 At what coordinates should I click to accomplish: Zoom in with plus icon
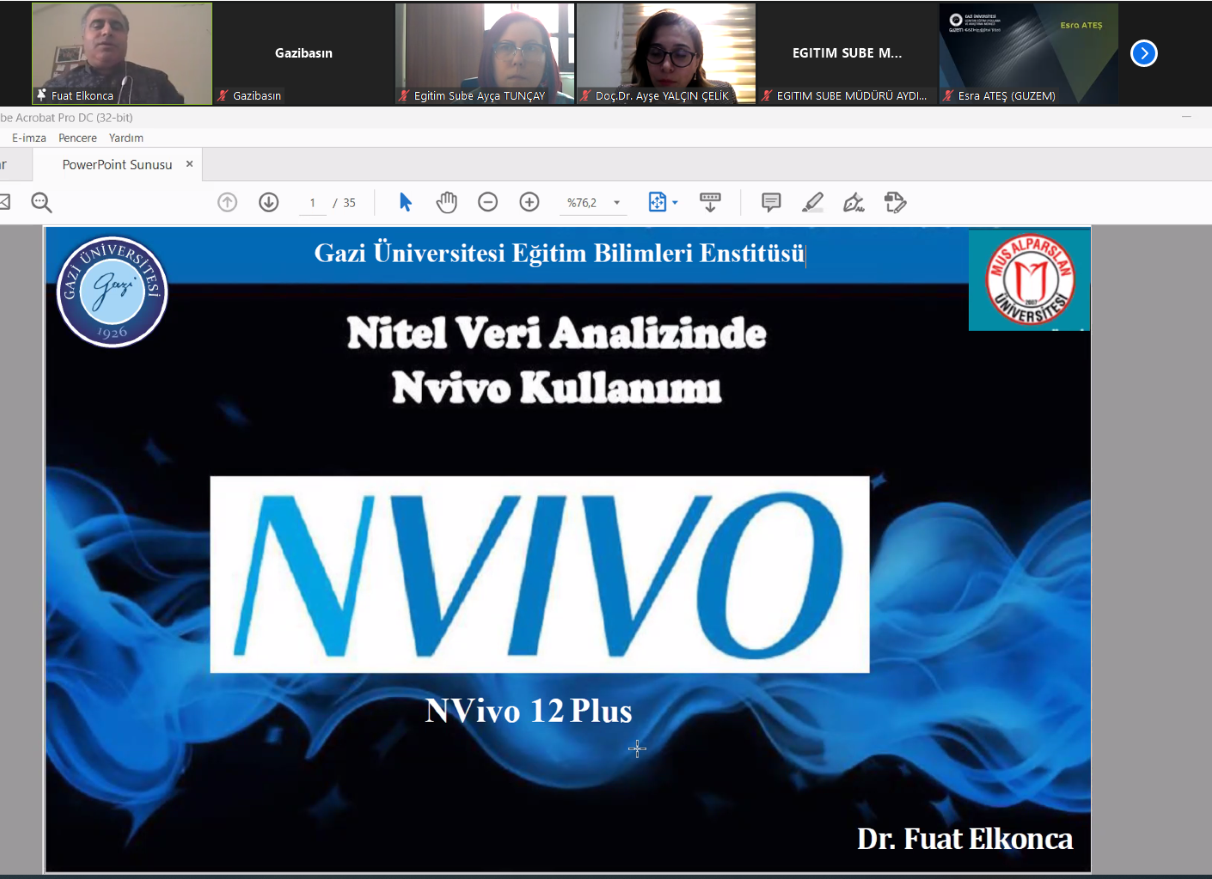click(529, 202)
